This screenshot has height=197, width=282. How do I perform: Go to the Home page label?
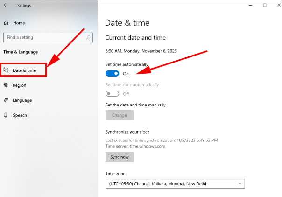[x=19, y=23]
